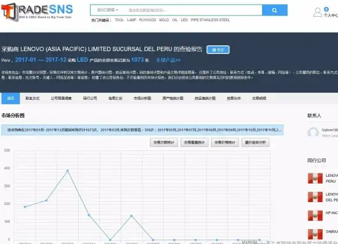The height and width of the screenshot is (244, 338).
Task: Click the 1073 records count text
Action: 137,60
